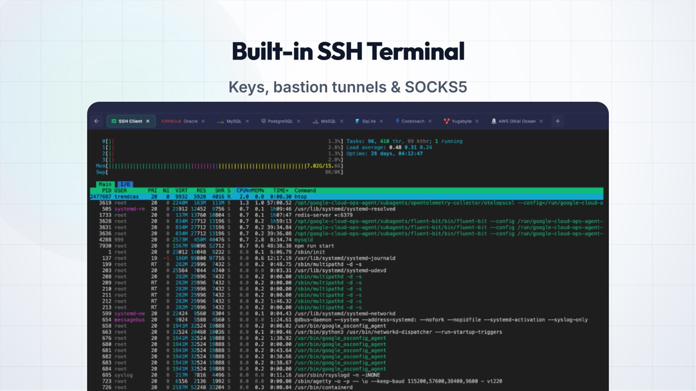Screen dimensions: 696x391
Task: Select the /sbin/init process row
Action: 346,252
